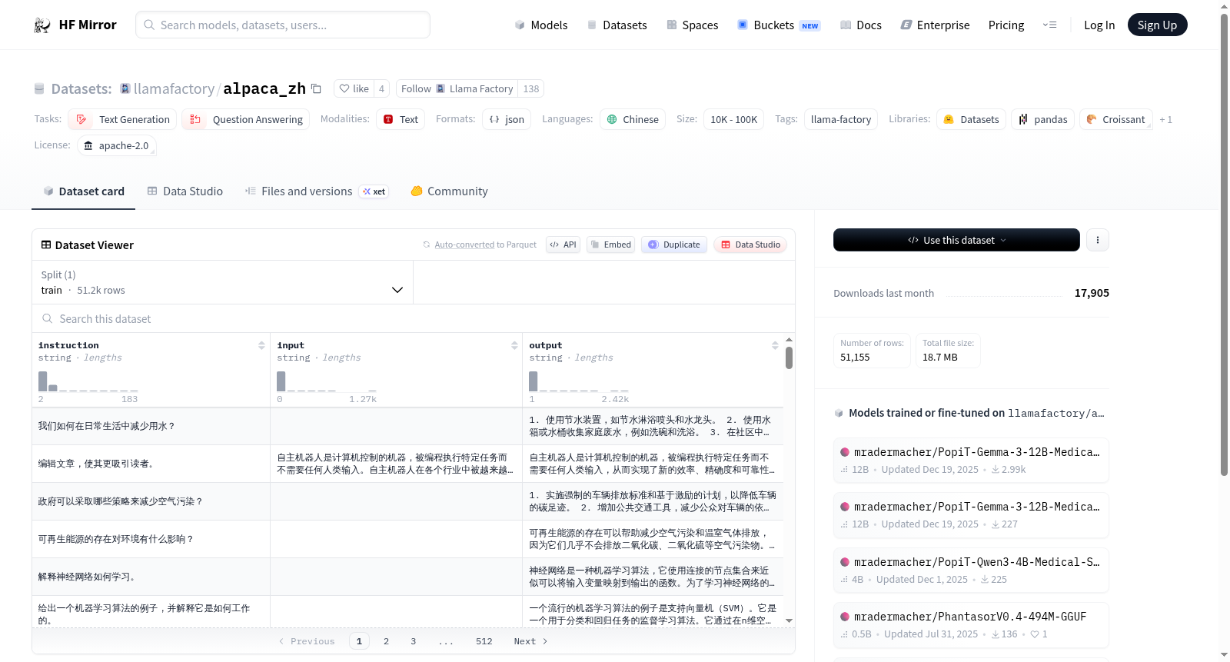Image resolution: width=1230 pixels, height=662 pixels.
Task: Open the PopiT-Qwen3-4B-Medical model card
Action: [971, 570]
